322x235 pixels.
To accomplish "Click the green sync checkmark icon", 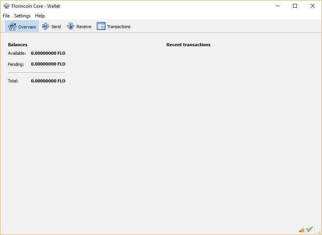I will tap(310, 229).
